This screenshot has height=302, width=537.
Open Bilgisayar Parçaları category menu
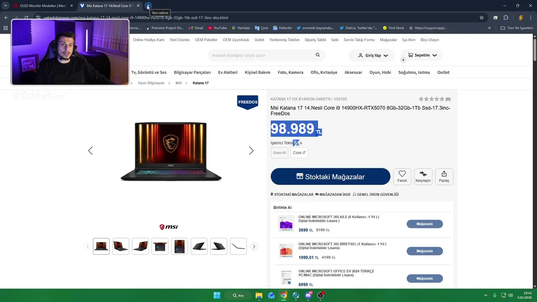coord(192,73)
